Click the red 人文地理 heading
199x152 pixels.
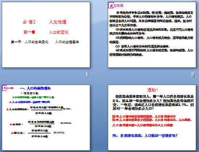pos(58,22)
